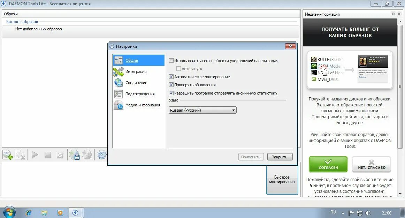
Task: Click the media info panel scroll-down arrow
Action: click(x=400, y=194)
